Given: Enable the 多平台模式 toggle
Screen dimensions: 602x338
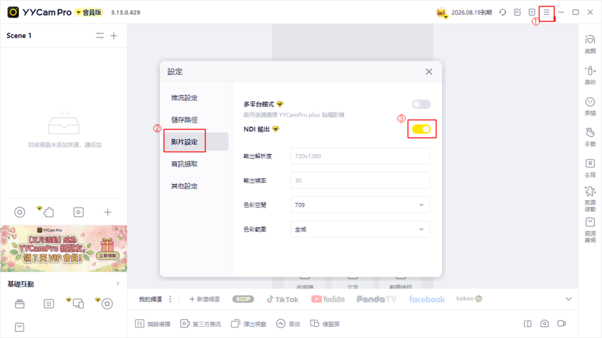Looking at the screenshot, I should [x=421, y=104].
